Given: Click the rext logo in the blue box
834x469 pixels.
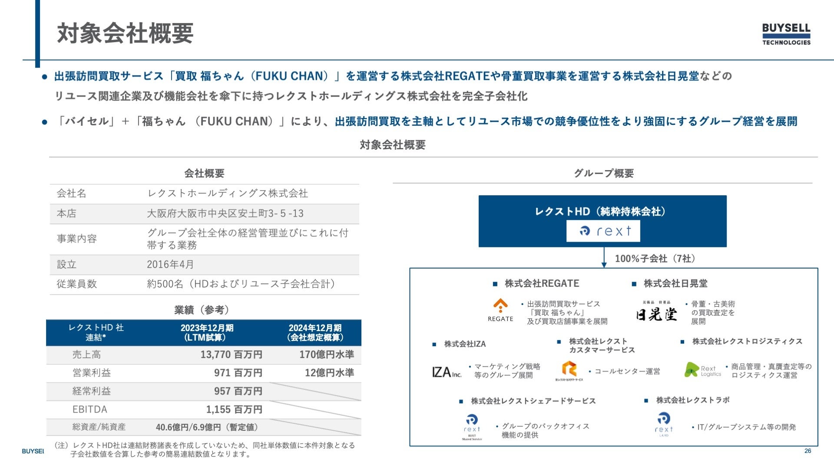Looking at the screenshot, I should point(603,231).
